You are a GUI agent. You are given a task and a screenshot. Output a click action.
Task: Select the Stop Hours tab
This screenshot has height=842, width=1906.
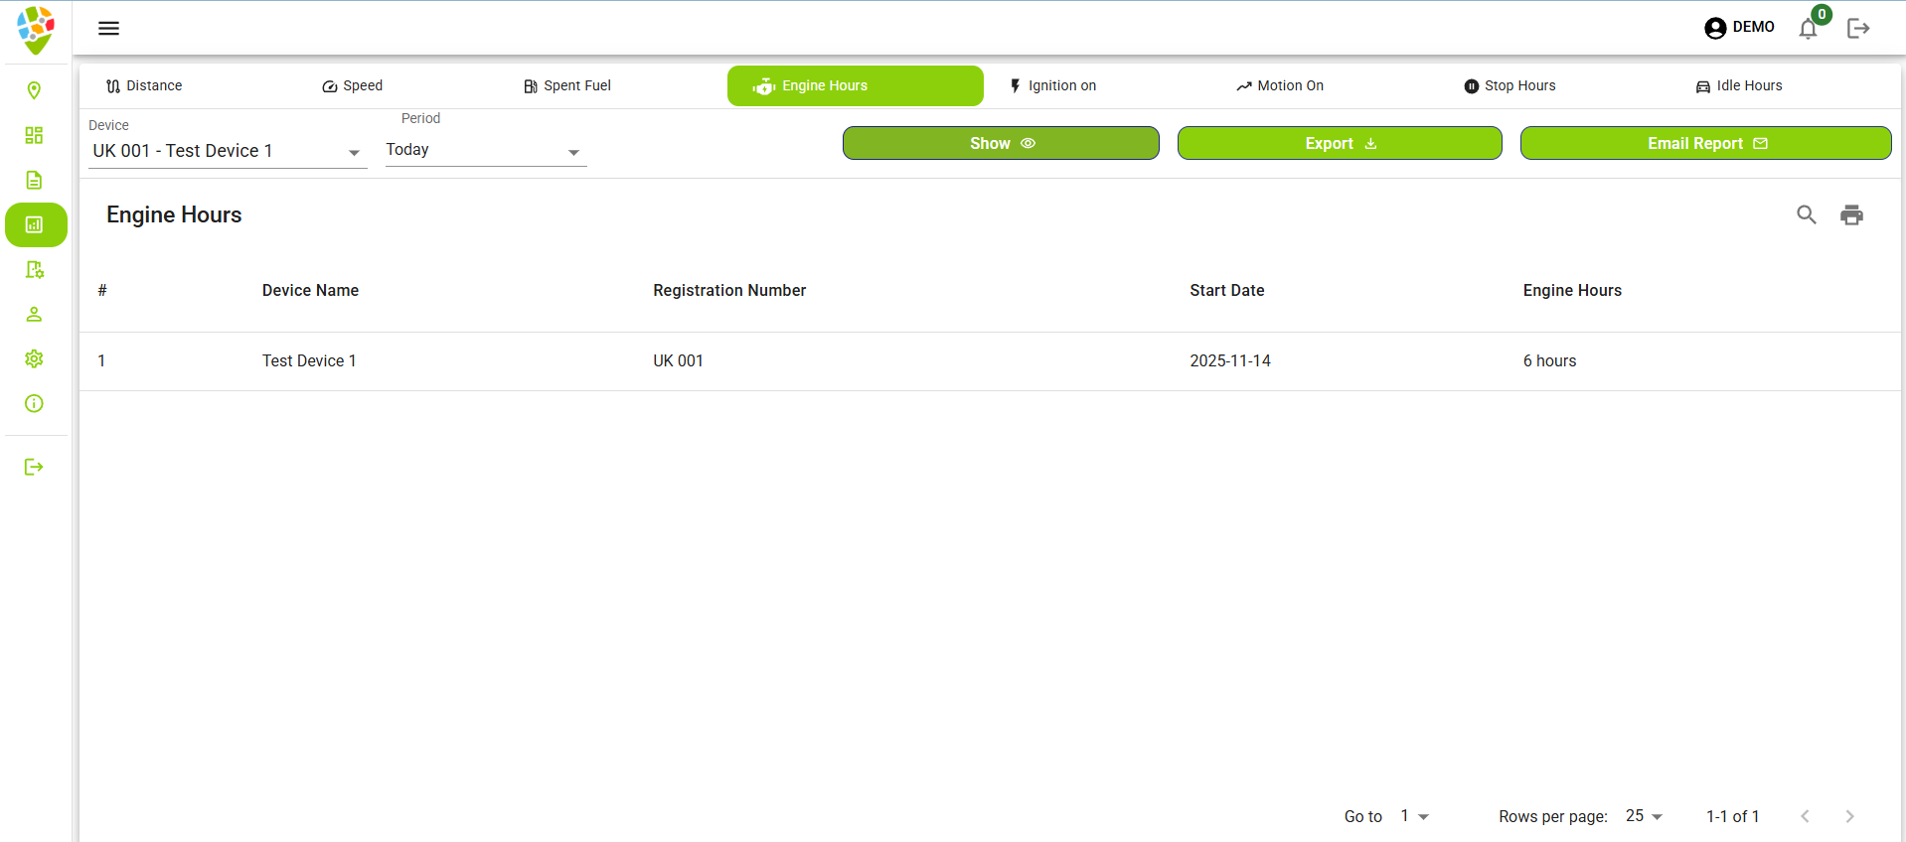(1509, 86)
